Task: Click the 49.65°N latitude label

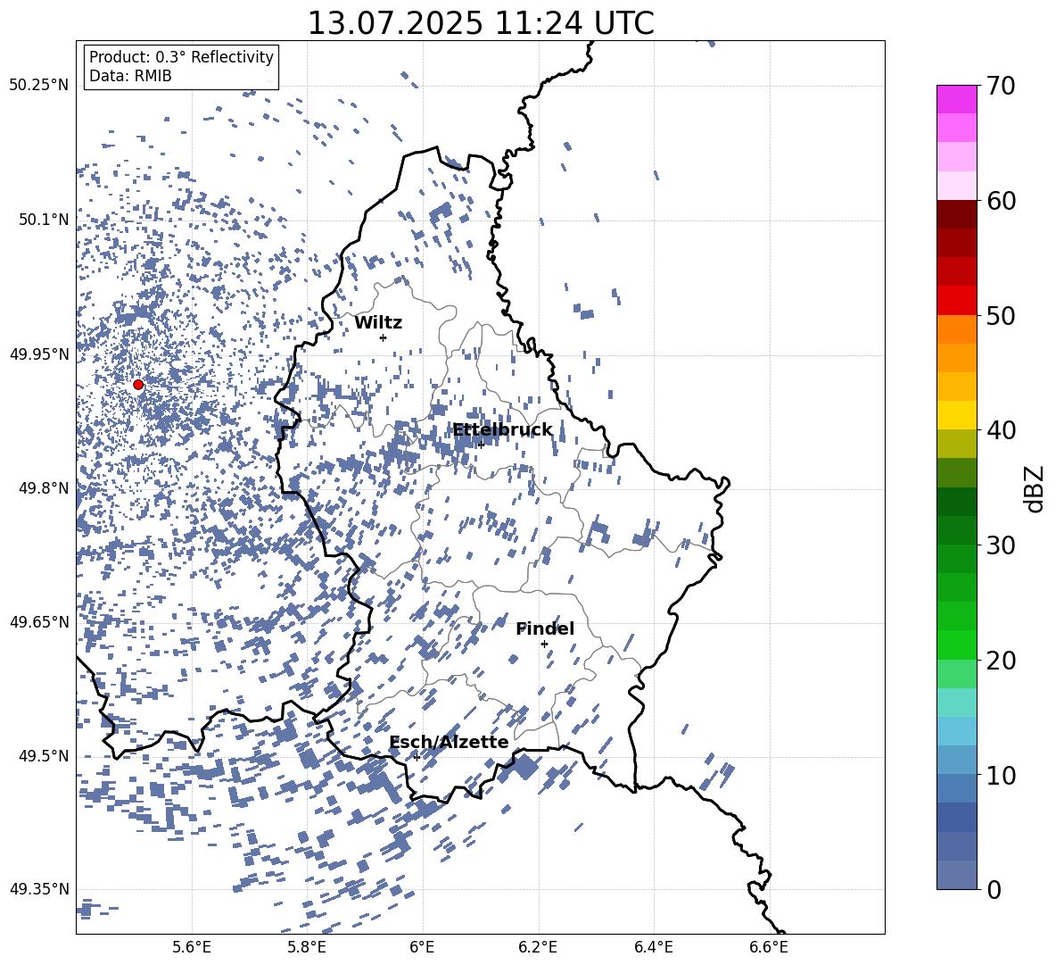Action: click(x=39, y=622)
